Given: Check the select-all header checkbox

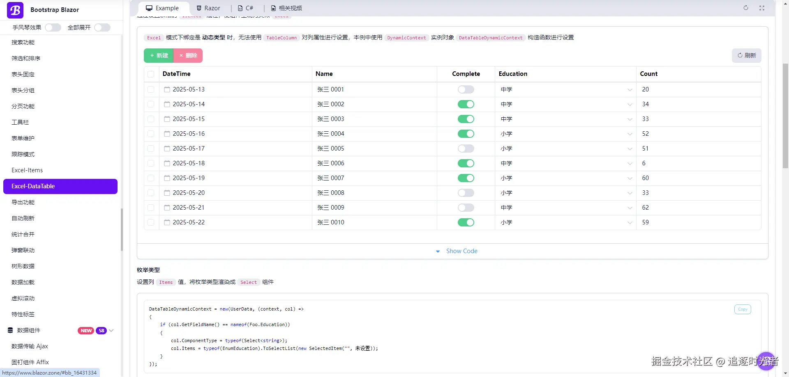Looking at the screenshot, I should click(x=151, y=74).
